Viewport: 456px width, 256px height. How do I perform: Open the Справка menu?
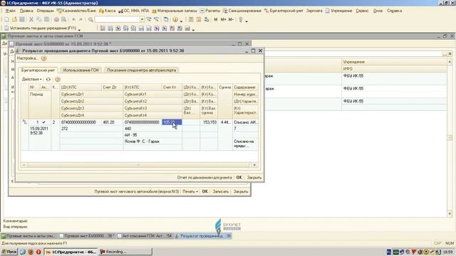(x=394, y=11)
